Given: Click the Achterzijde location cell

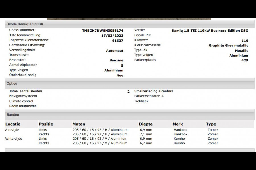Looking at the screenshot, I should tap(13, 139).
